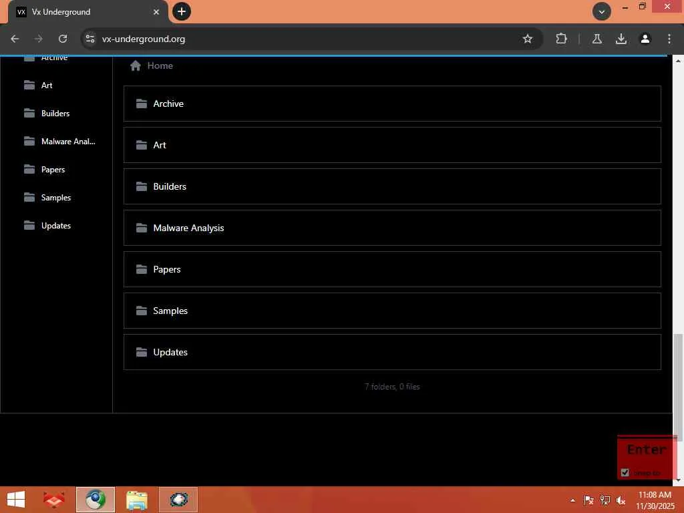Select Papers in the sidebar tree
This screenshot has width=684, height=513.
pos(53,170)
